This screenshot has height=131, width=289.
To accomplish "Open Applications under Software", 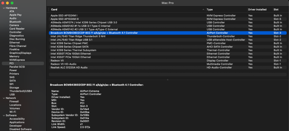I will [17, 122].
